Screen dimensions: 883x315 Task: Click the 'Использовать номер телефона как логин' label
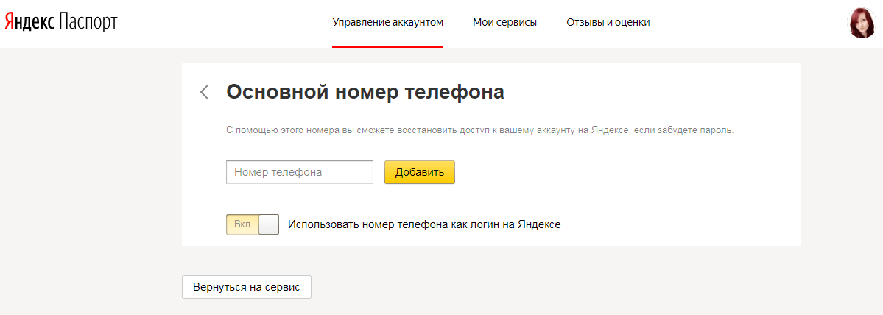click(x=424, y=224)
